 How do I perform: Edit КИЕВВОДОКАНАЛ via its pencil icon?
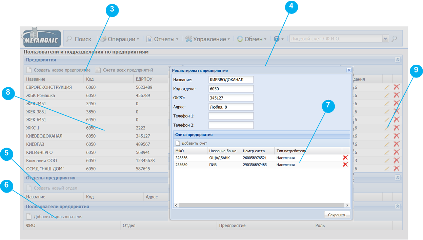pos(387,136)
